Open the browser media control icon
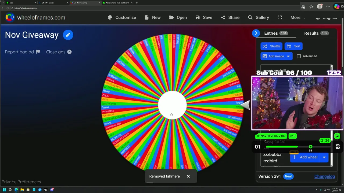This screenshot has width=344, height=193. click(303, 7)
